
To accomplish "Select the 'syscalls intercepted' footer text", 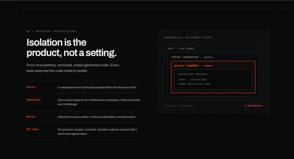I will (179, 106).
